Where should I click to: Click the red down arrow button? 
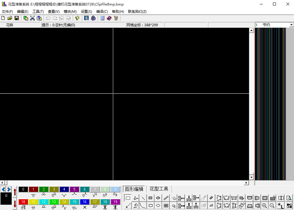coord(15,204)
